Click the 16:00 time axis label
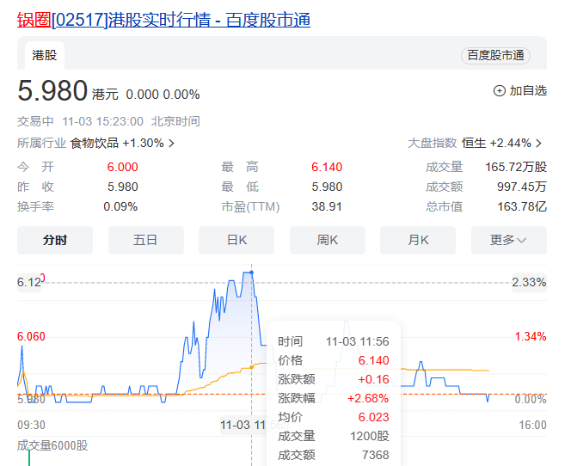 [533, 425]
